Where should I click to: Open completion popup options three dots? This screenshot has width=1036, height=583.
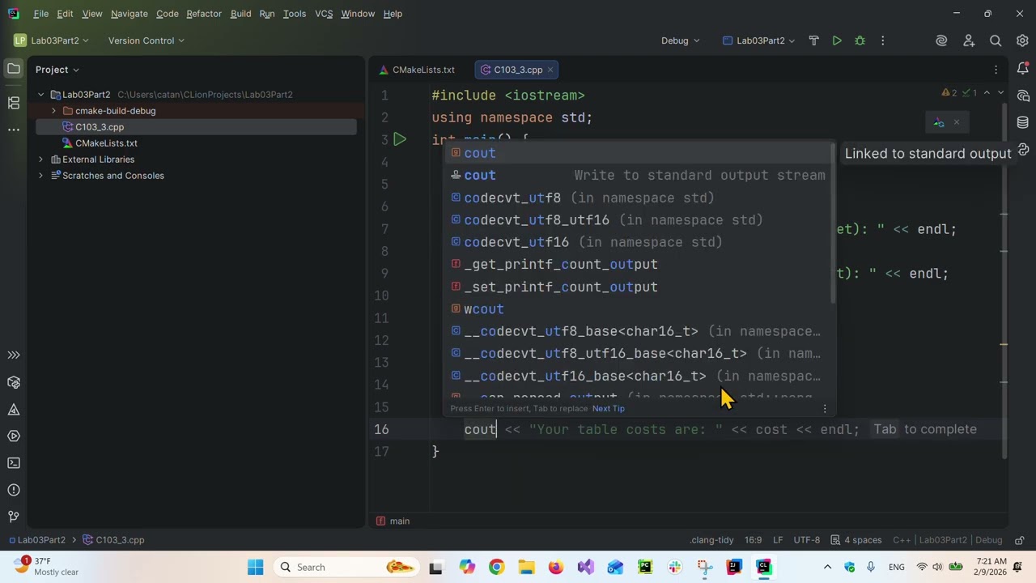(825, 408)
